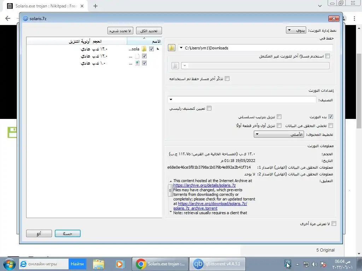Close the solaris.7z dialog

tap(334, 18)
